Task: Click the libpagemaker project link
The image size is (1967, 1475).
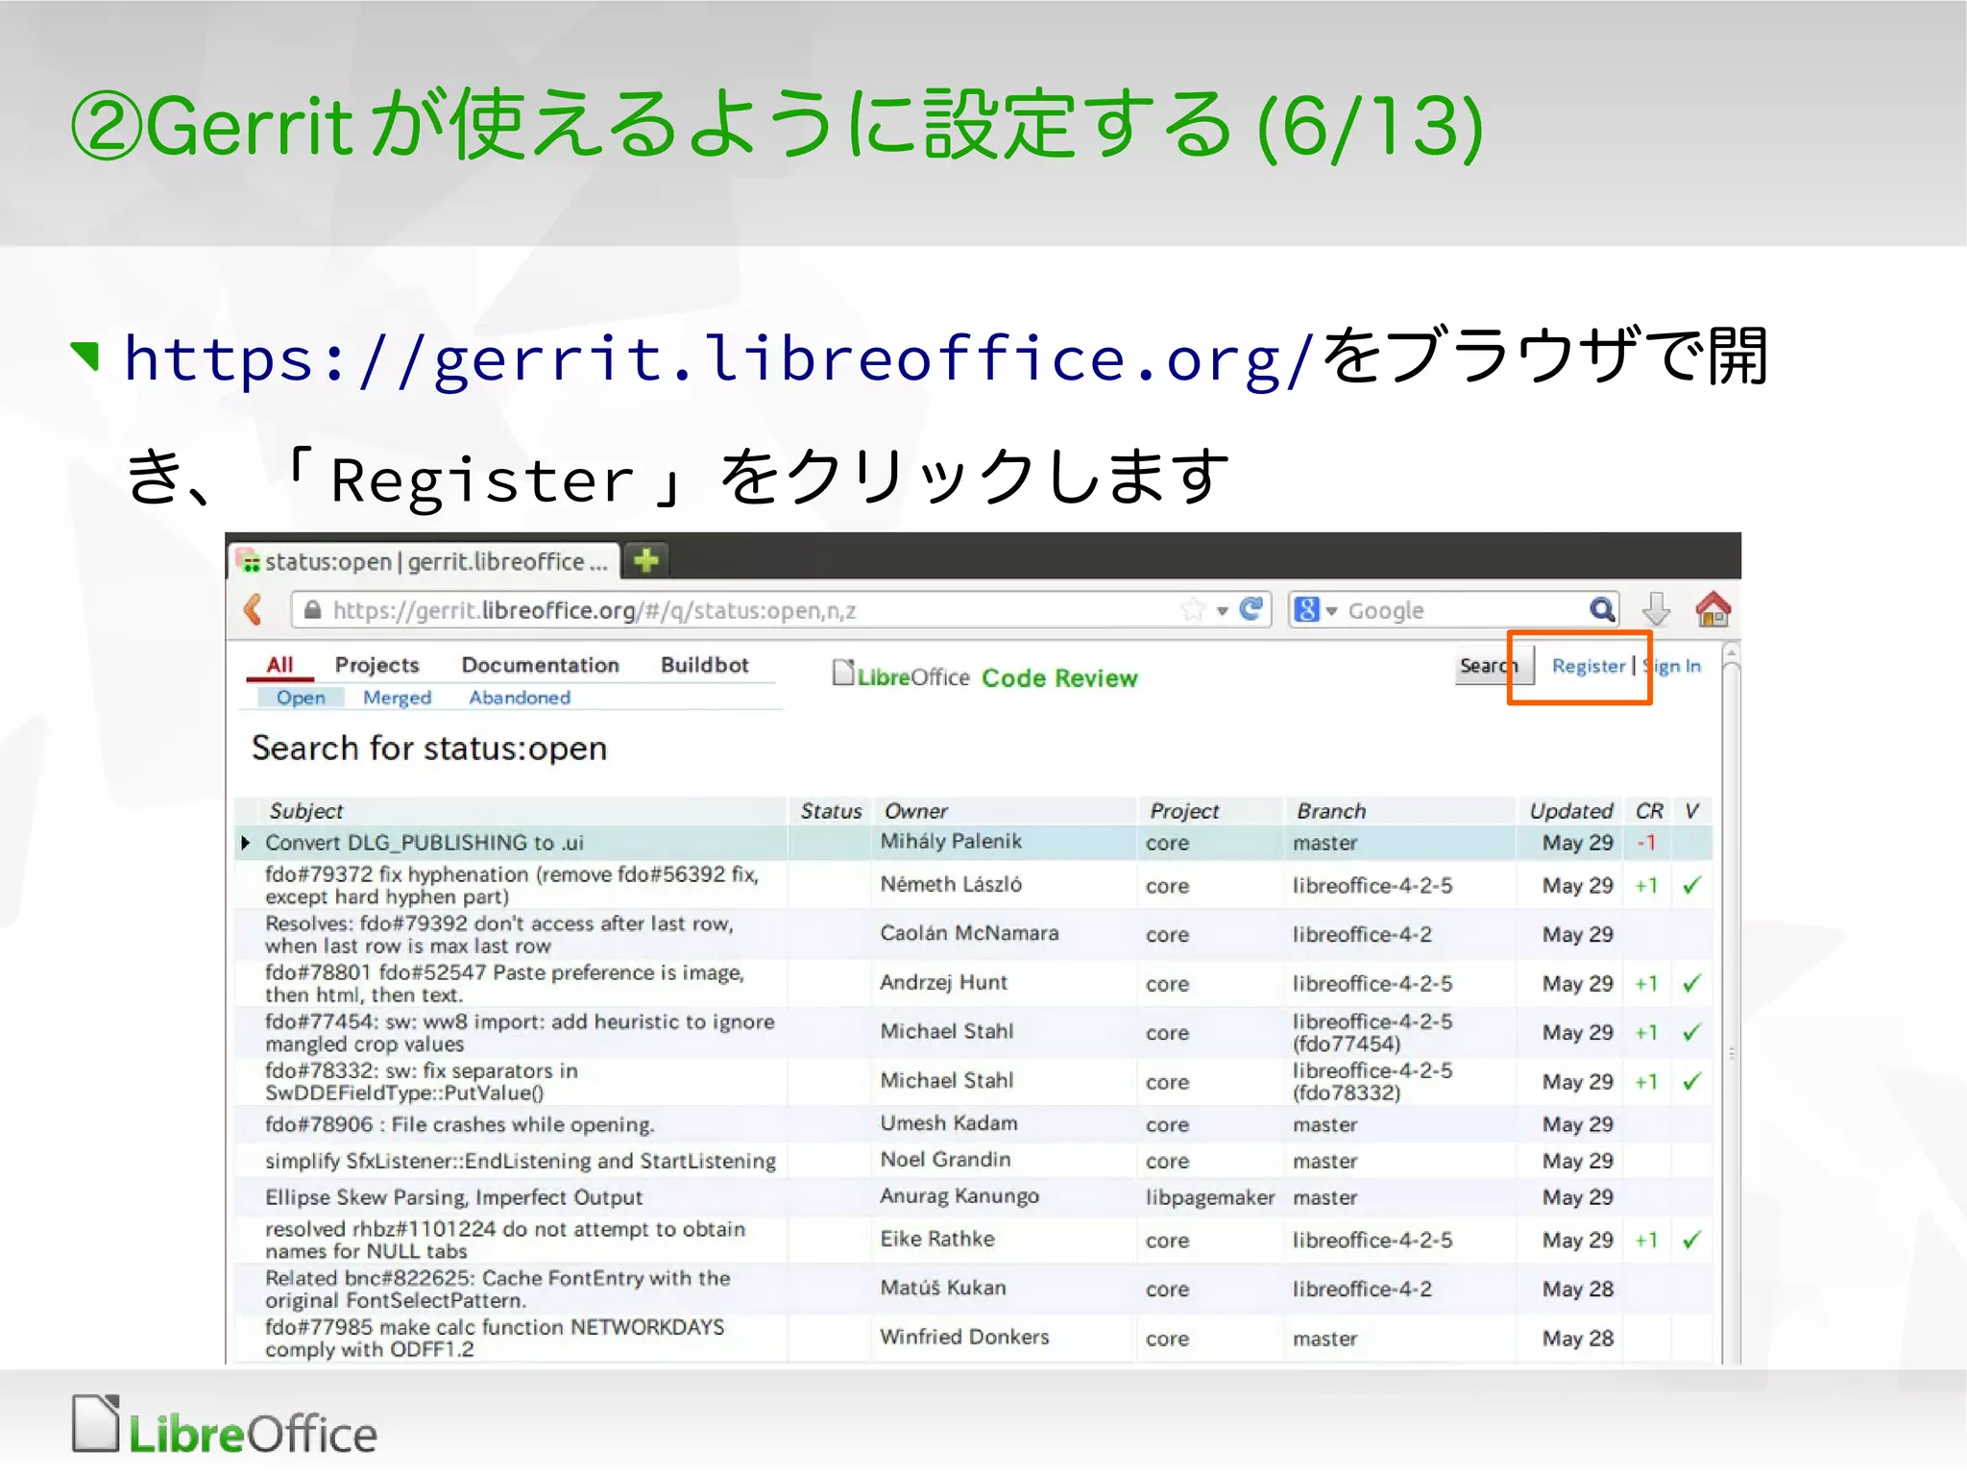Action: click(1209, 1197)
